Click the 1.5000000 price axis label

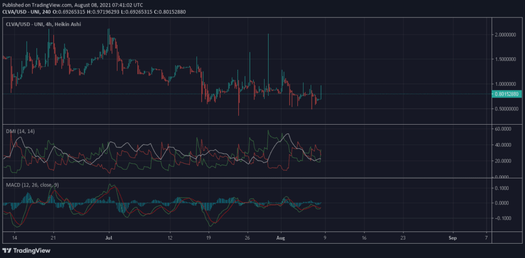pos(507,59)
